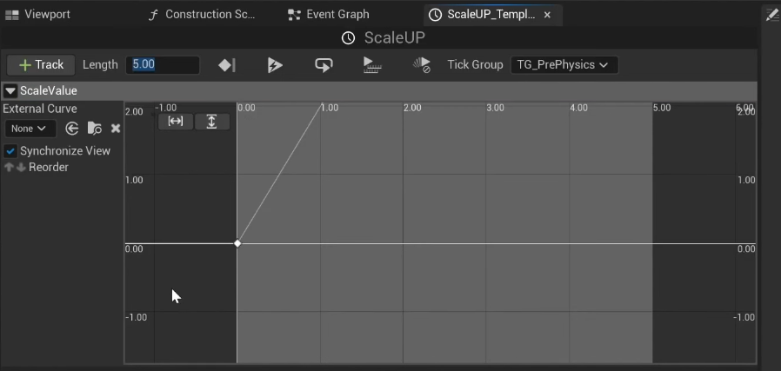Toggle the AutoPlay icon

[275, 65]
